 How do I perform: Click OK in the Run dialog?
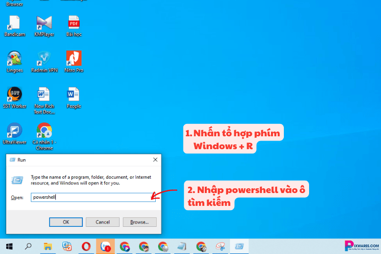pos(66,222)
